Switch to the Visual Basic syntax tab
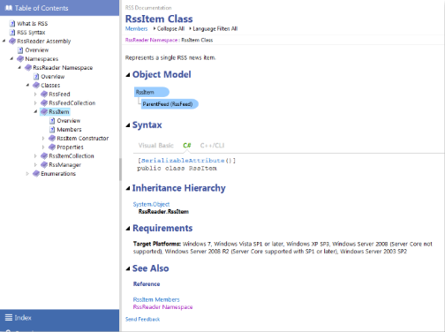The image size is (445, 332). pos(156,146)
